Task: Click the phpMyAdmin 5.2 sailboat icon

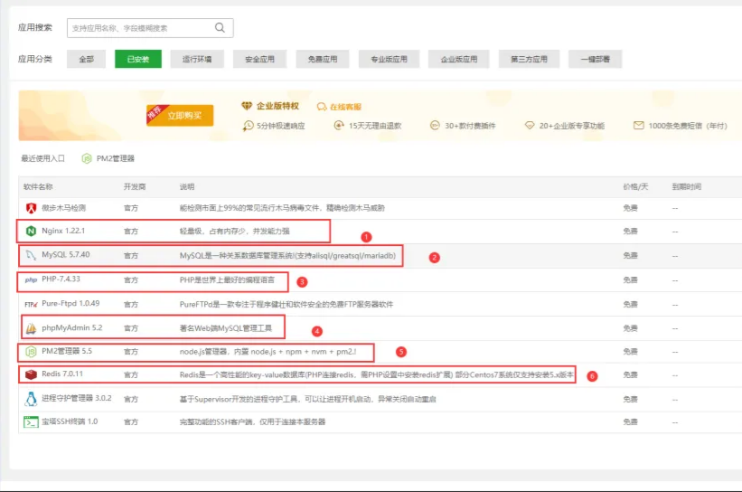Action: pos(32,326)
